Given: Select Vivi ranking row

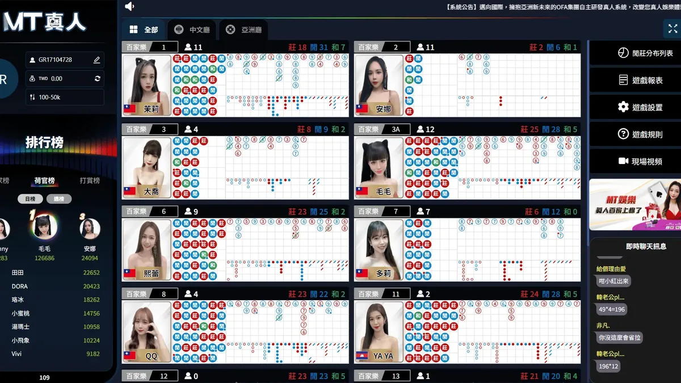Looking at the screenshot, I should tap(56, 354).
